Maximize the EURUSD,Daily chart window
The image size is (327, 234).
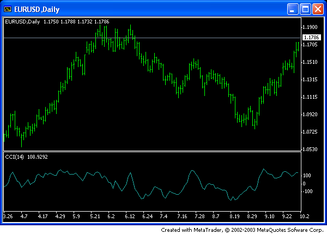306,9
